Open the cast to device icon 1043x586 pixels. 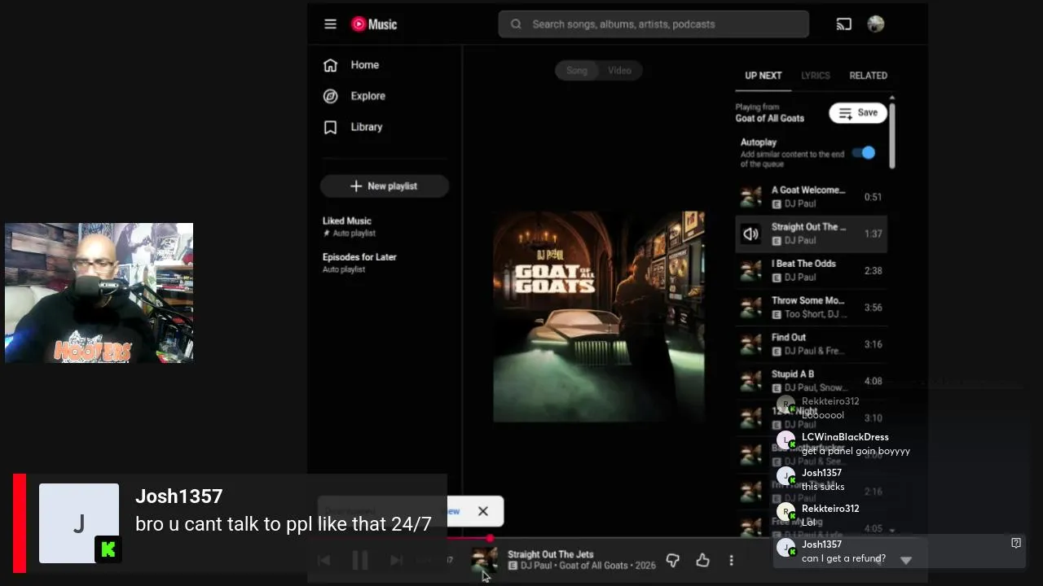(843, 24)
